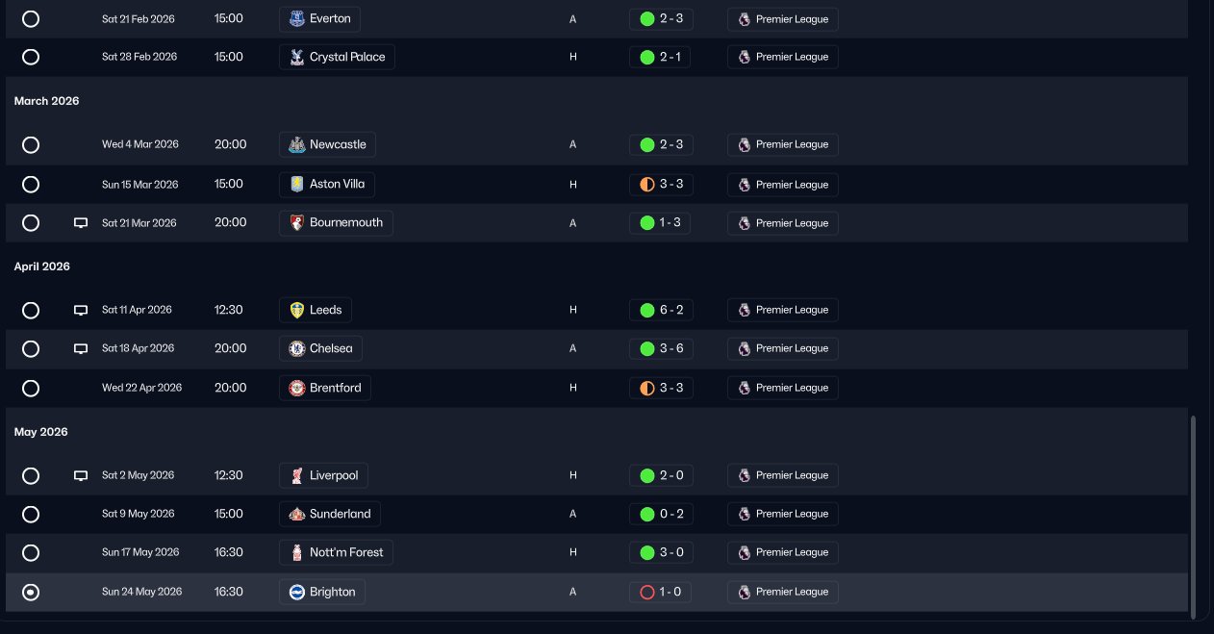
Task: Open the 6 - 2 result against Leeds
Action: pos(661,310)
